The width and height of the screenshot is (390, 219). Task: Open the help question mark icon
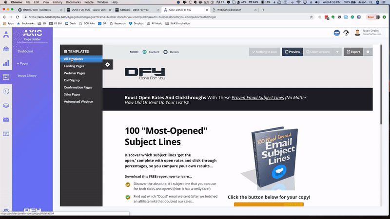(346, 33)
